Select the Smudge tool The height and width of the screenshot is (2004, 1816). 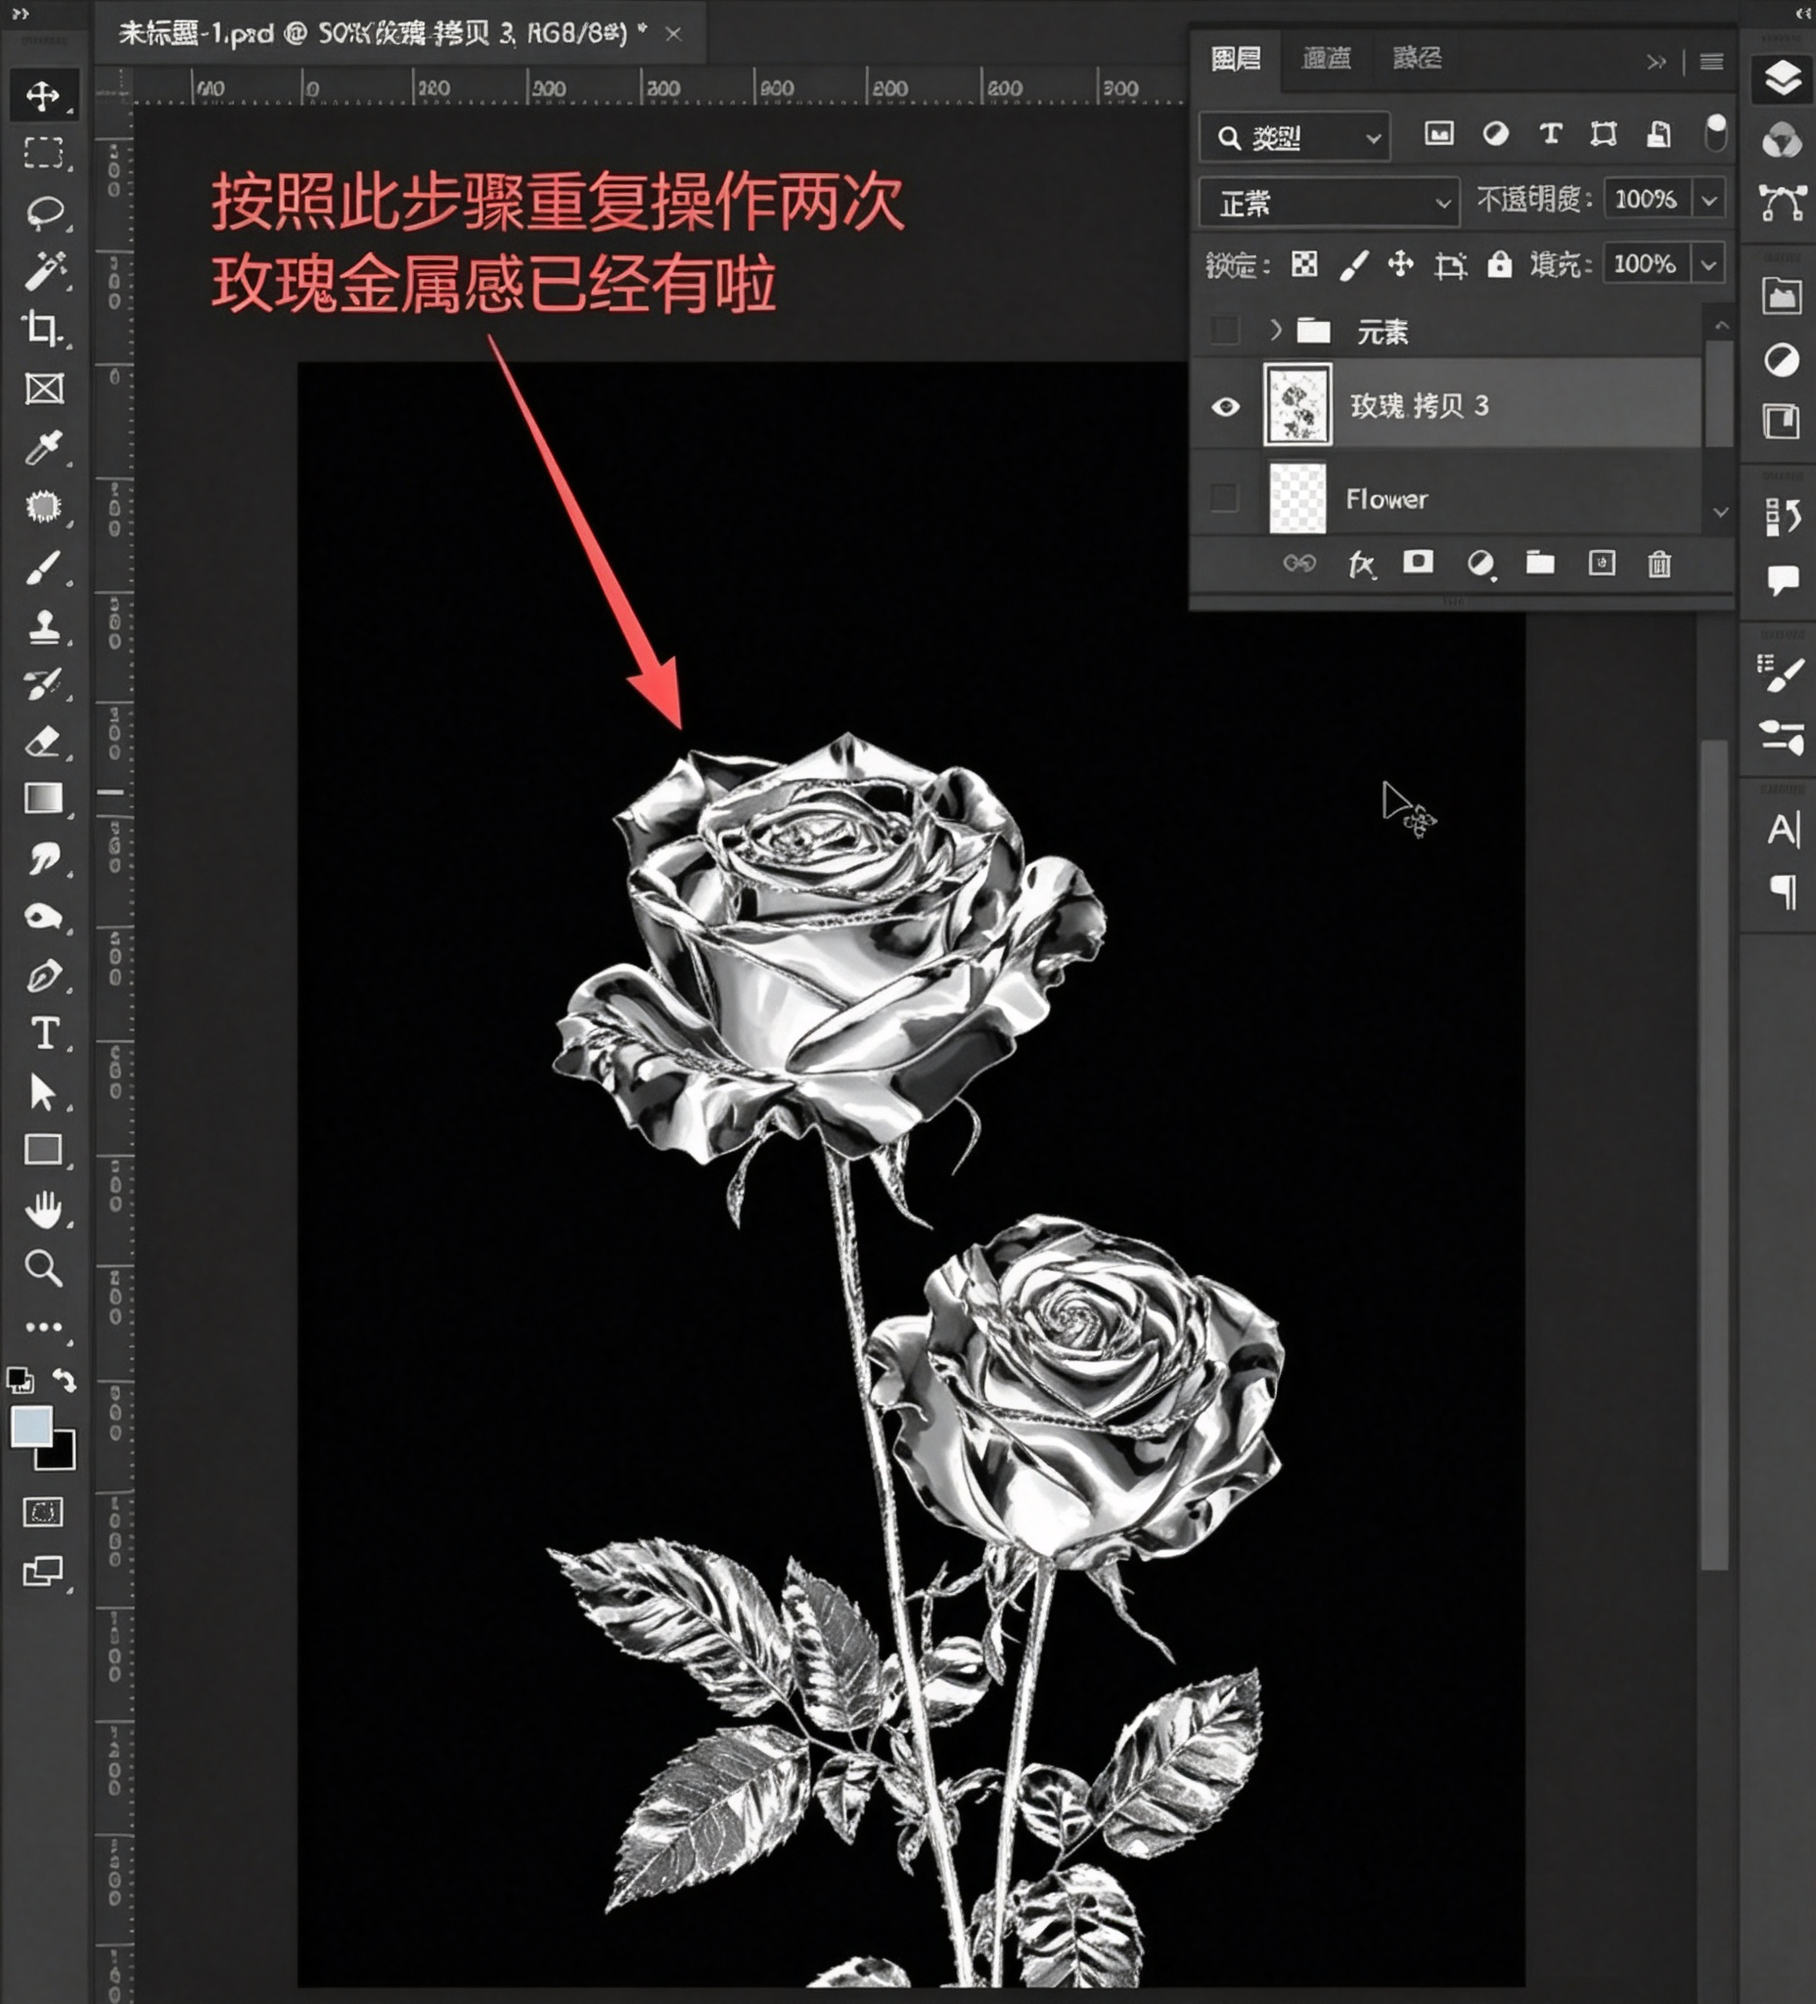pos(43,857)
